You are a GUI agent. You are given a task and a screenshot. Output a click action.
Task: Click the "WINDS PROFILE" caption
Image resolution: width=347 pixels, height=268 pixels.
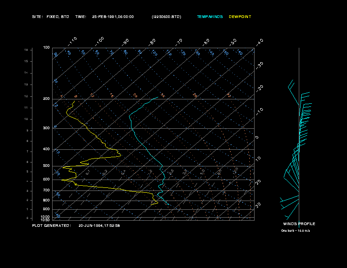pos(299,224)
